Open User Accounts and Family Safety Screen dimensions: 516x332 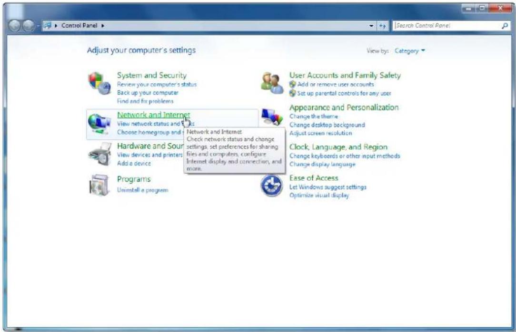[345, 75]
